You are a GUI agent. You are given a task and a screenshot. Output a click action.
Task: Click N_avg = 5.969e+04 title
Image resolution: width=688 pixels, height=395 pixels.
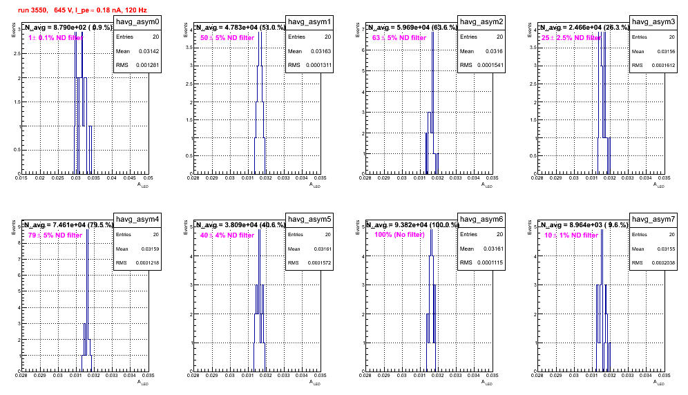coord(412,27)
